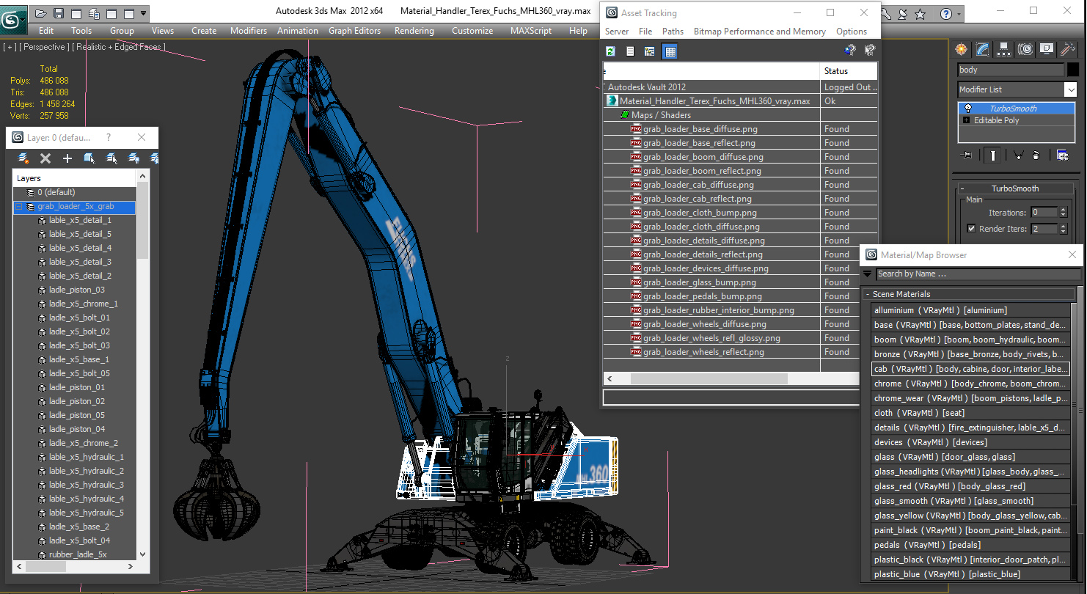This screenshot has height=594, width=1087.
Task: Click the Open File toolbar icon
Action: pos(41,13)
